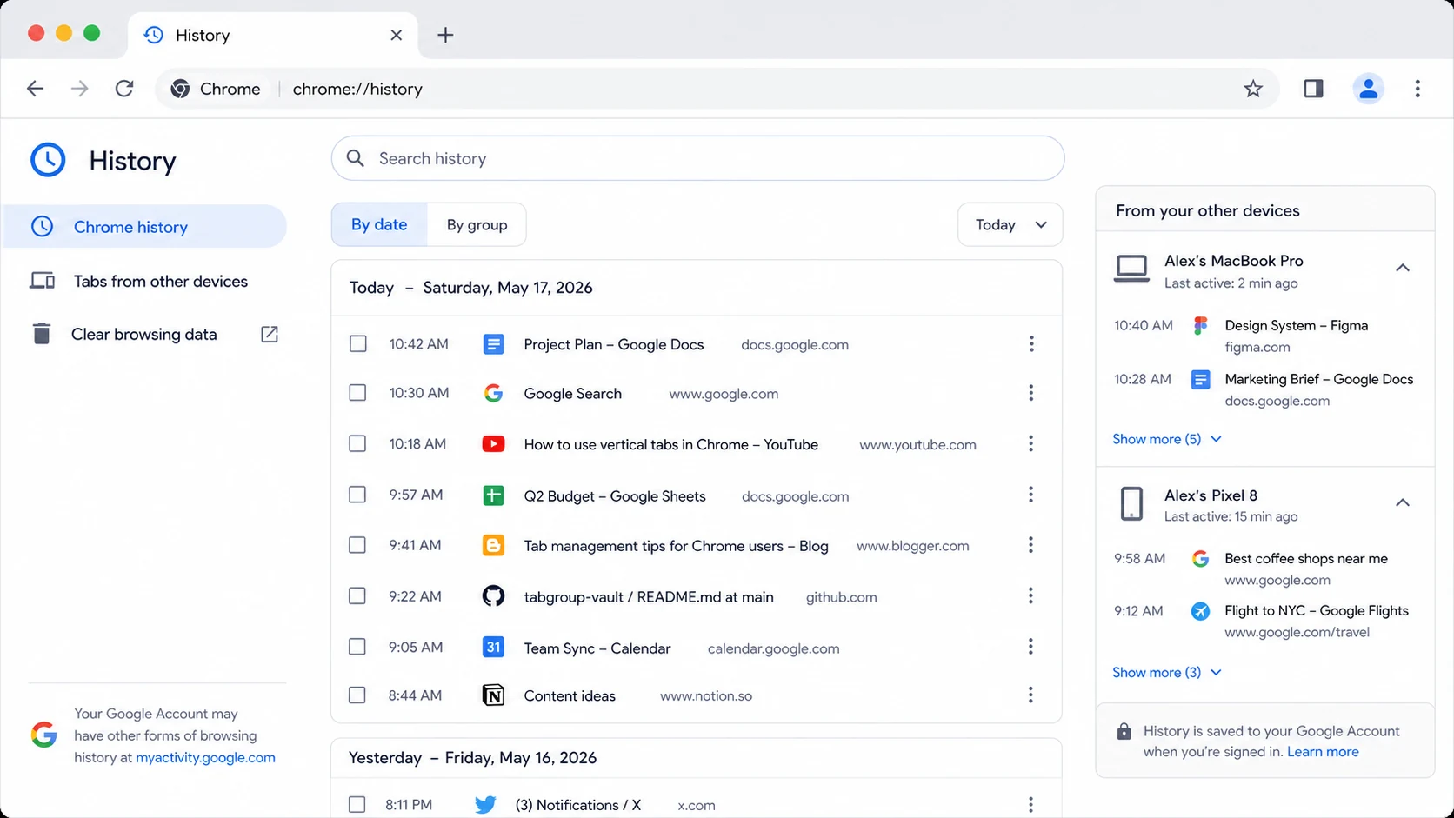
Task: Close the History tab
Action: point(396,35)
